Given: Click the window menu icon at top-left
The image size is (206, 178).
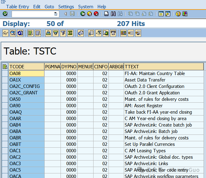Looking at the screenshot, I should tap(3, 2).
